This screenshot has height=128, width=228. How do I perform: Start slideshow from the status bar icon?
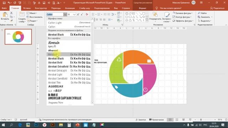pos(190,120)
